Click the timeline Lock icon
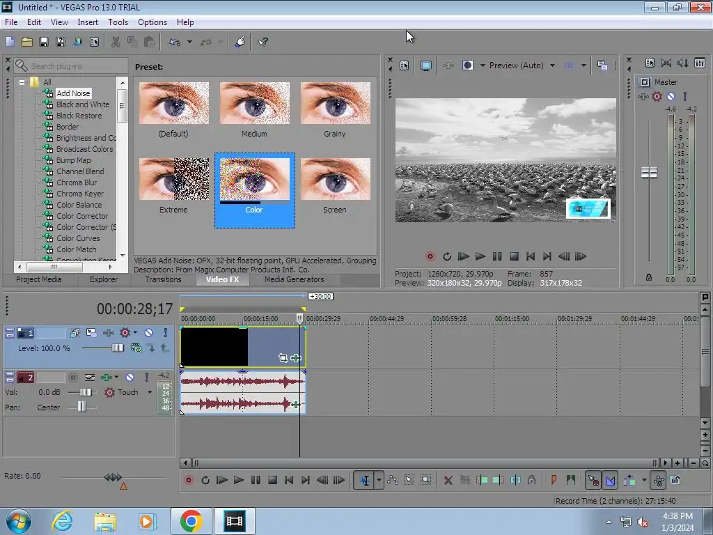Screen dimensions: 713x535 [x=531, y=480]
